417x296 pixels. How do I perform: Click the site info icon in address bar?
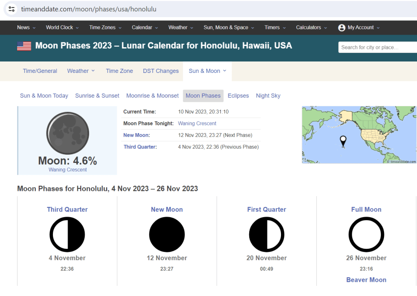(x=11, y=9)
